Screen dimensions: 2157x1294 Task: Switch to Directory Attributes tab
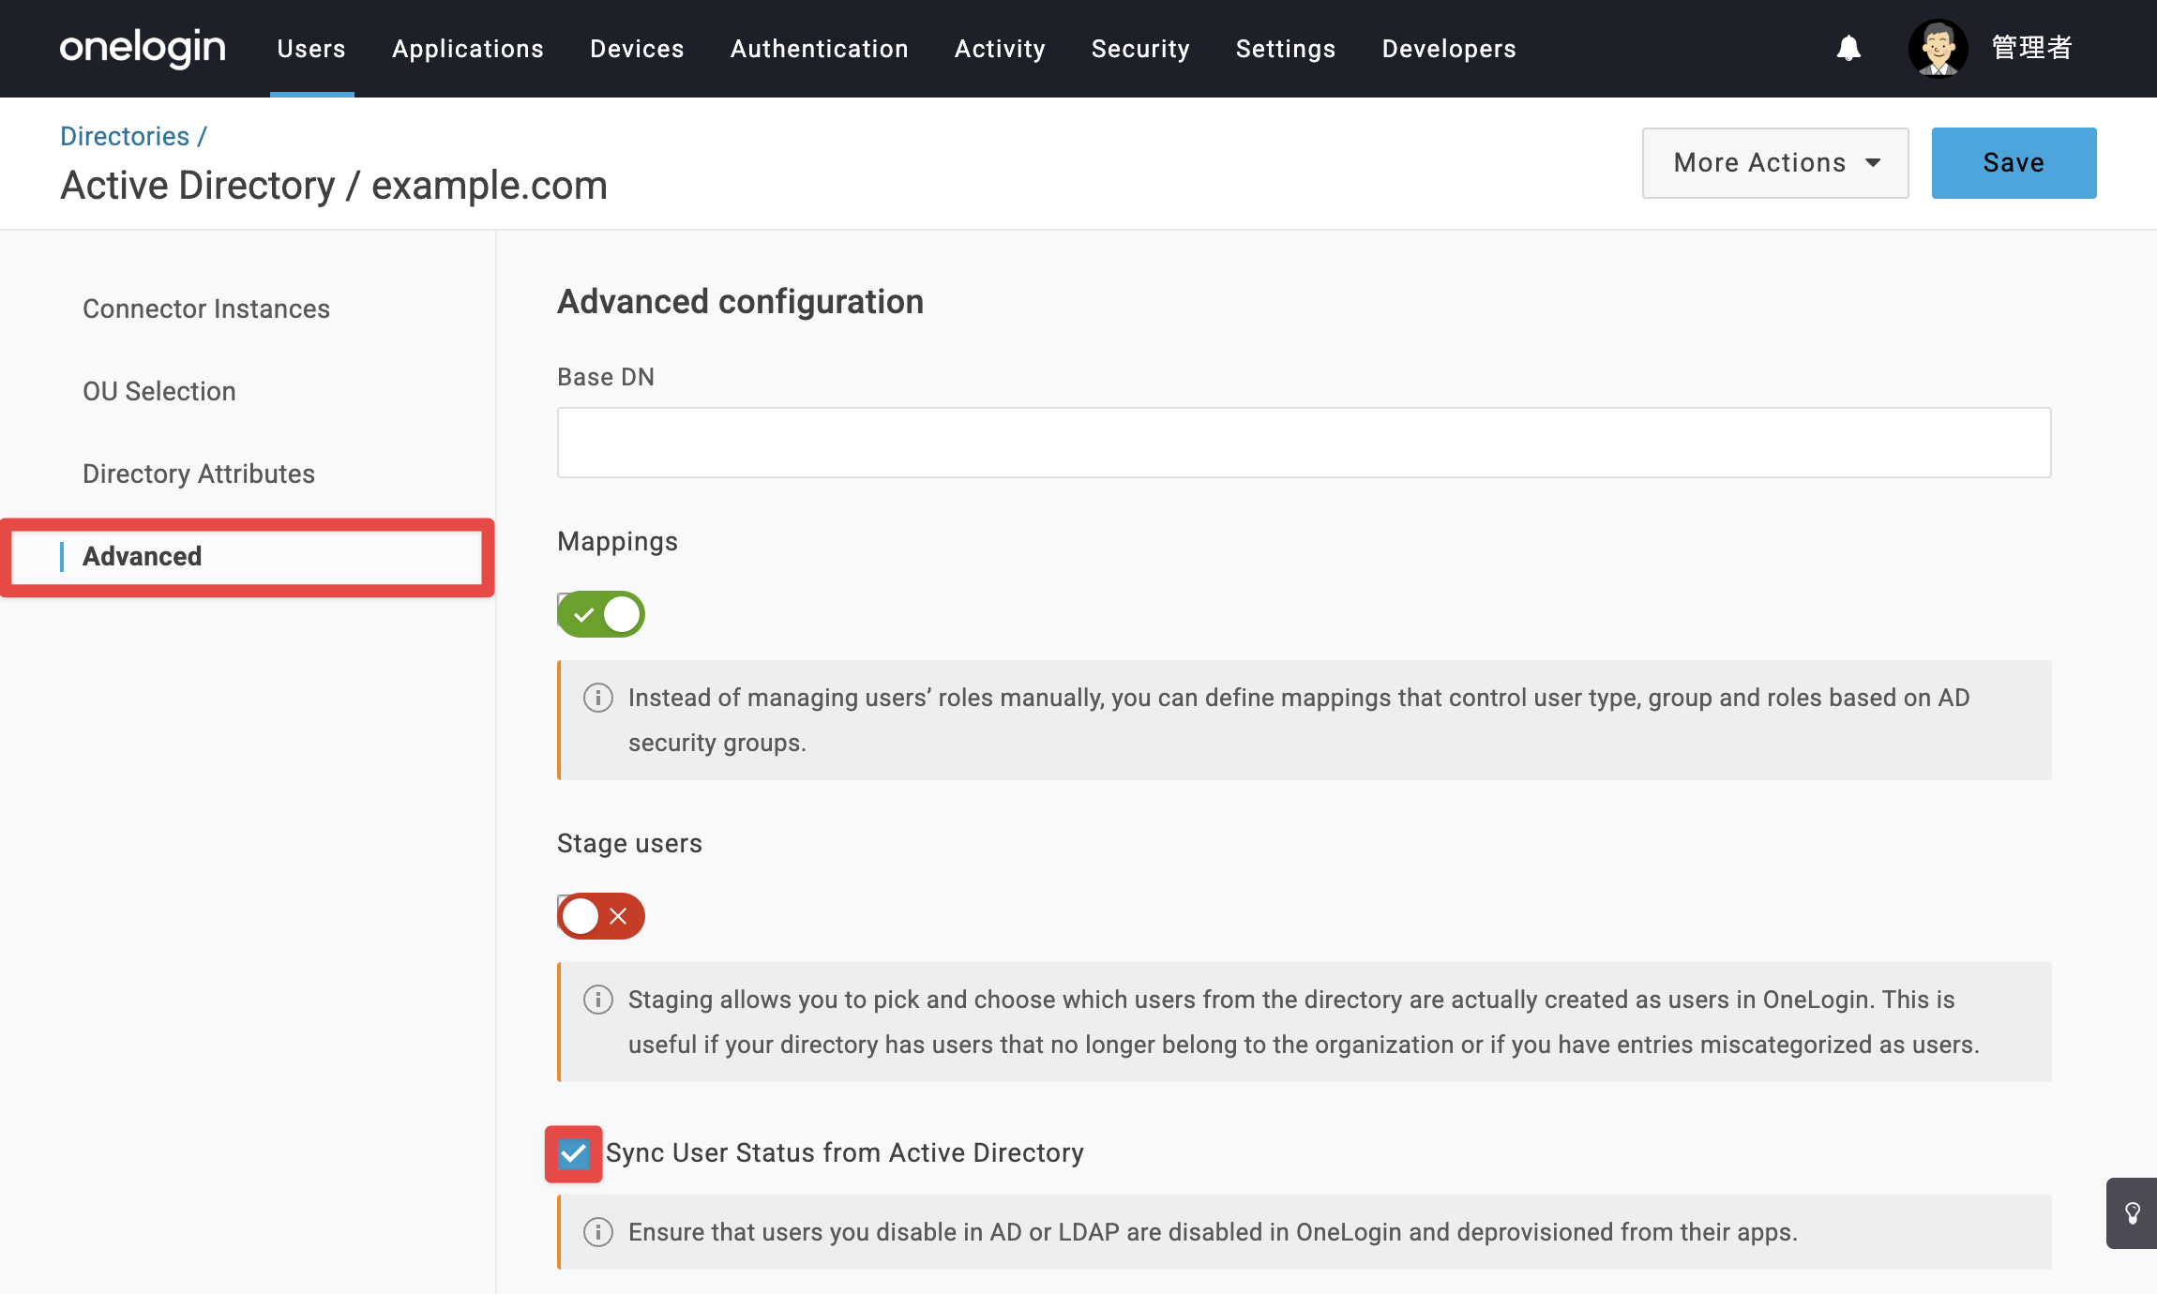[x=199, y=474]
